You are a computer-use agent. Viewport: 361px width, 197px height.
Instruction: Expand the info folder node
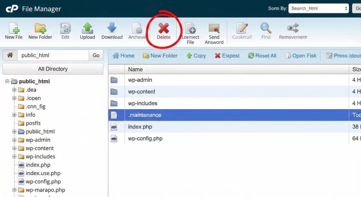14,115
